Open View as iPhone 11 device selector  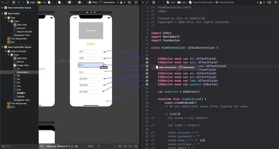pos(62,146)
